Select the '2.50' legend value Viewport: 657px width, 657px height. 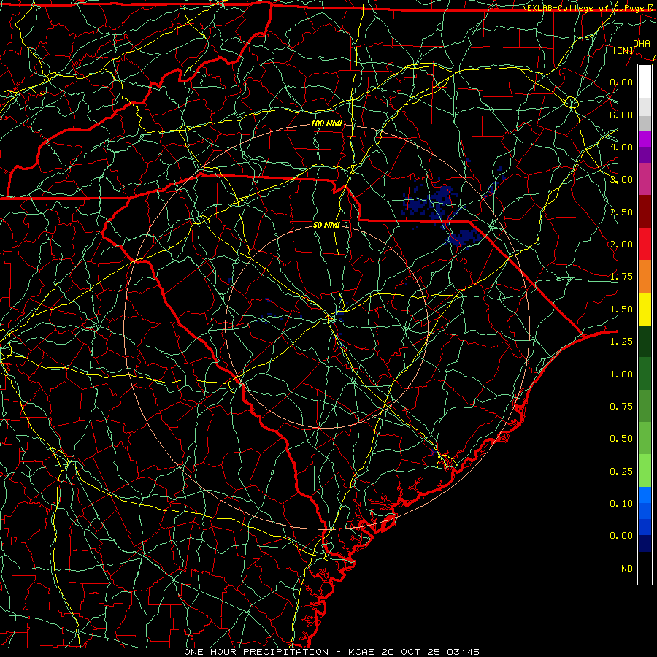click(621, 212)
